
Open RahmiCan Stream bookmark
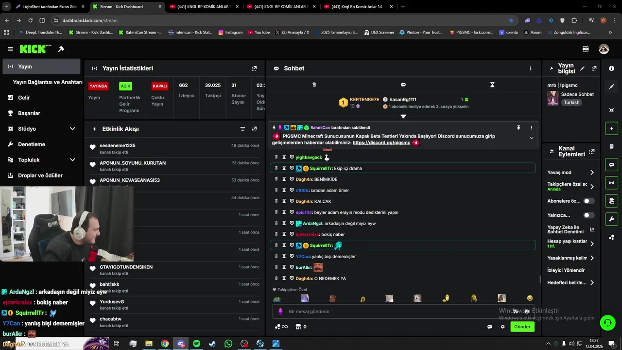pos(140,33)
